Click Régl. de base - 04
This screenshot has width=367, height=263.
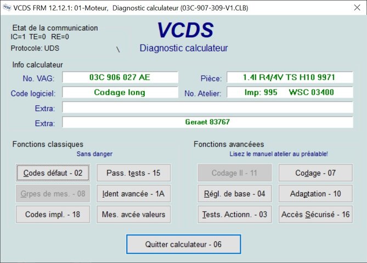click(235, 193)
